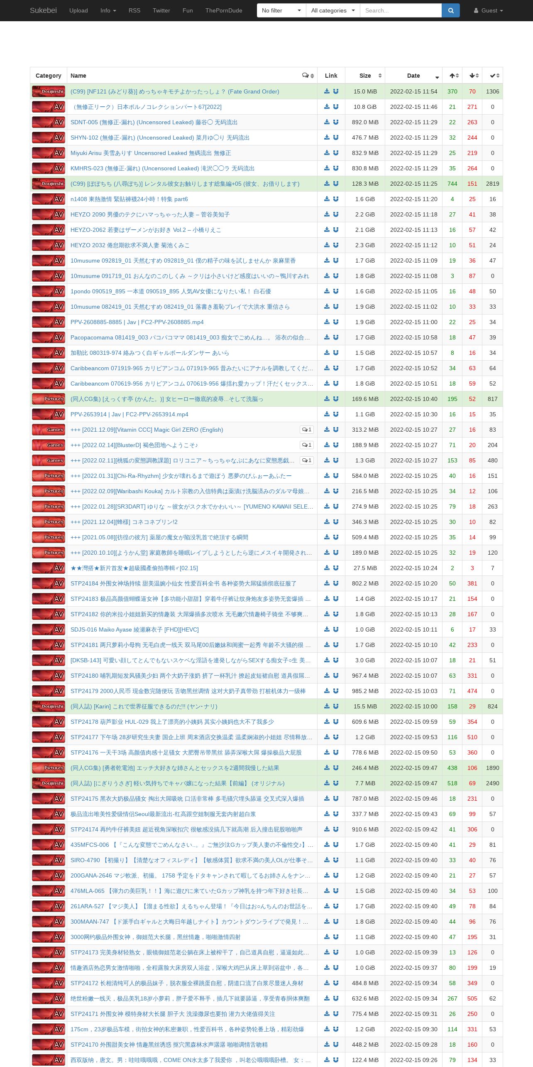Open magnet link for STP24170 row

click(336, 1045)
